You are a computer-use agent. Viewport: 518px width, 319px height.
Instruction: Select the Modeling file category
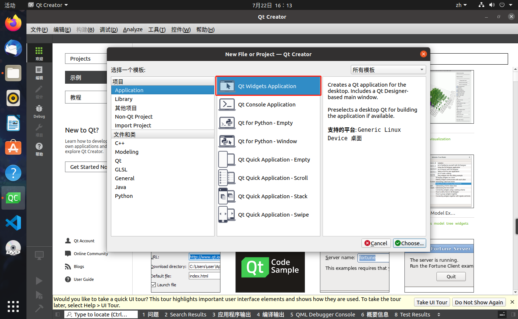point(163,152)
